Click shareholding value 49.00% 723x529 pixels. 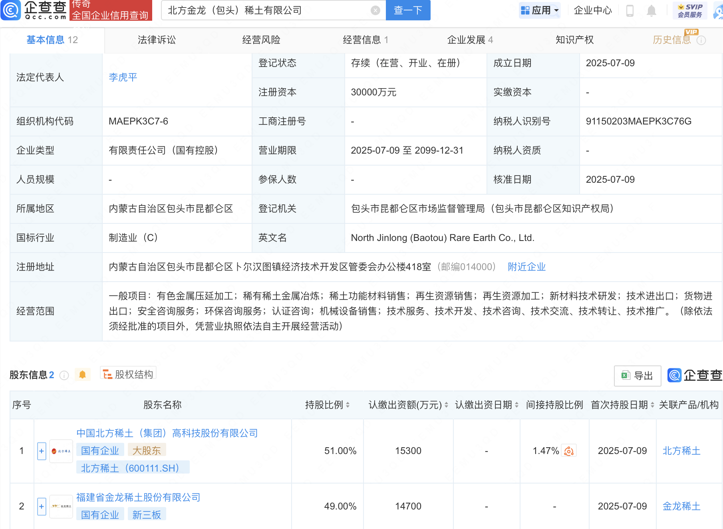pyautogui.click(x=340, y=507)
